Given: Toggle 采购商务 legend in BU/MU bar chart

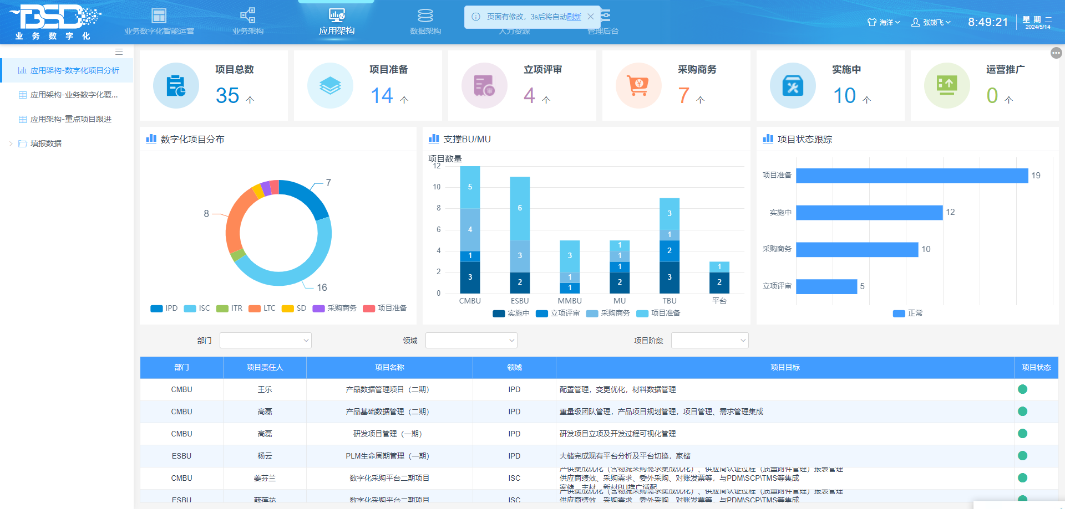Looking at the screenshot, I should click(608, 313).
